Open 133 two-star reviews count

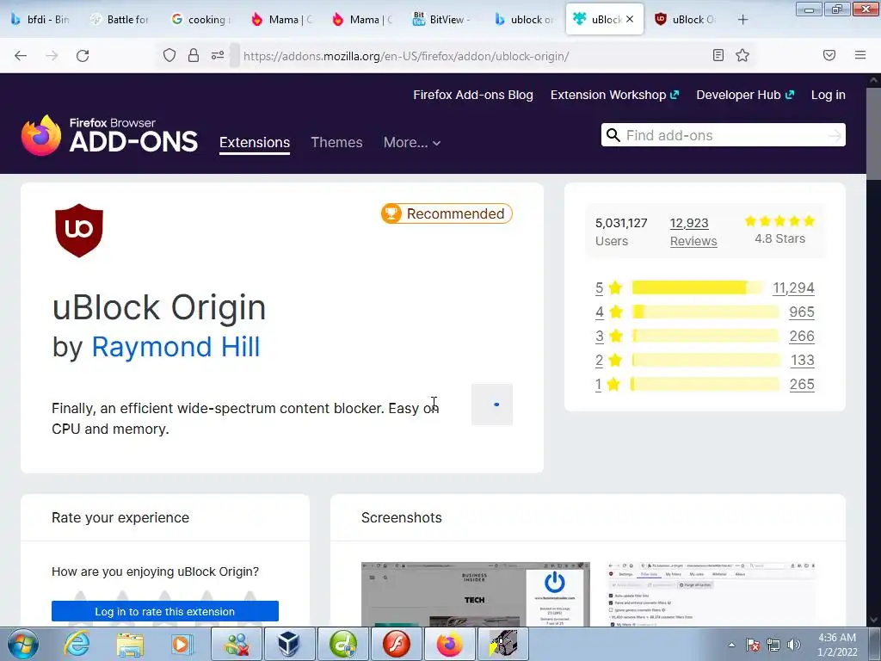(x=803, y=361)
